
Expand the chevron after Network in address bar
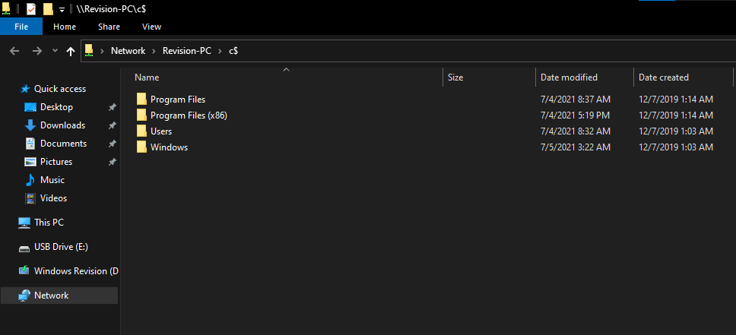[x=154, y=51]
